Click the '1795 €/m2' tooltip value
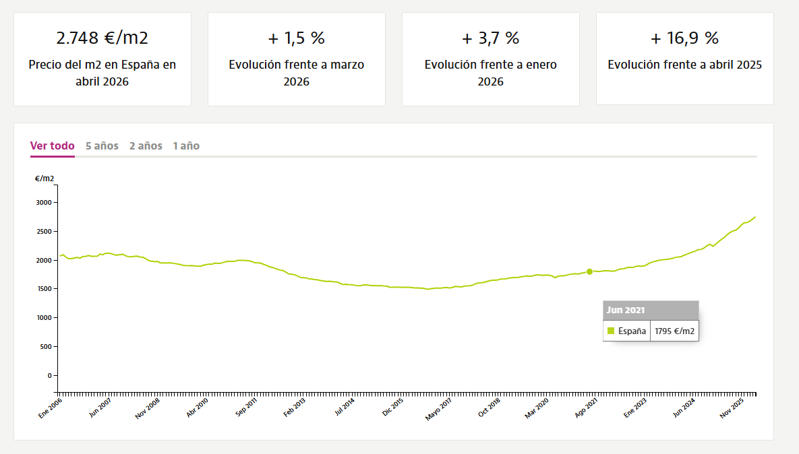799x454 pixels. click(x=675, y=331)
